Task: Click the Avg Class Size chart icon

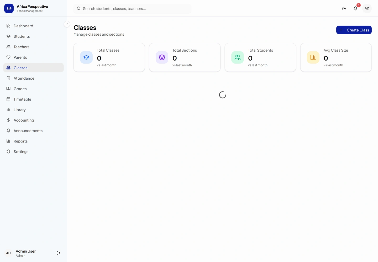Action: (313, 57)
